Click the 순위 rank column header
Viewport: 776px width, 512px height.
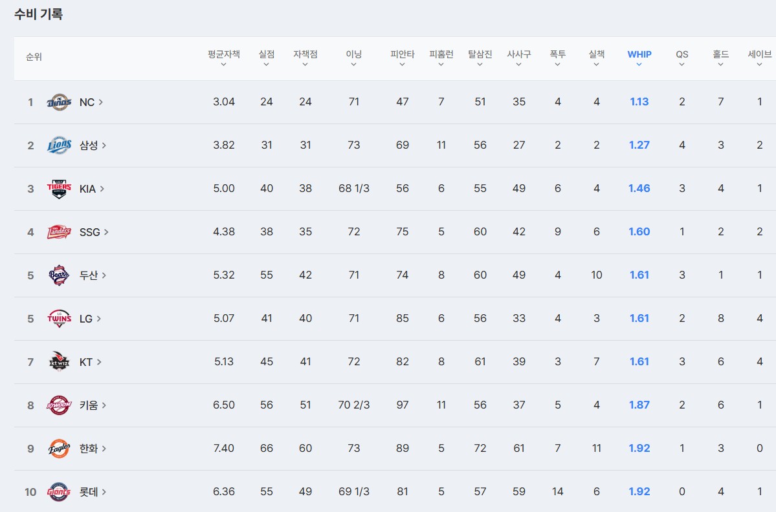tap(34, 57)
